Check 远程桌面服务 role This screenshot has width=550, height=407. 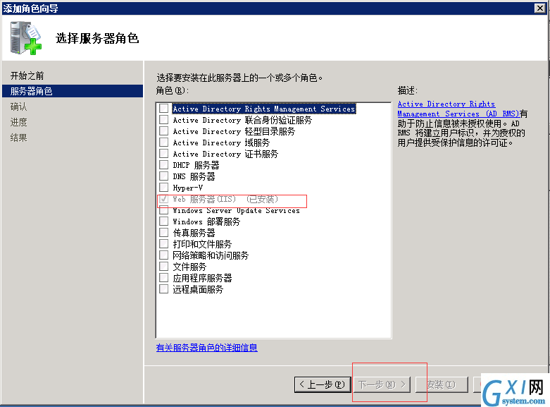164,288
